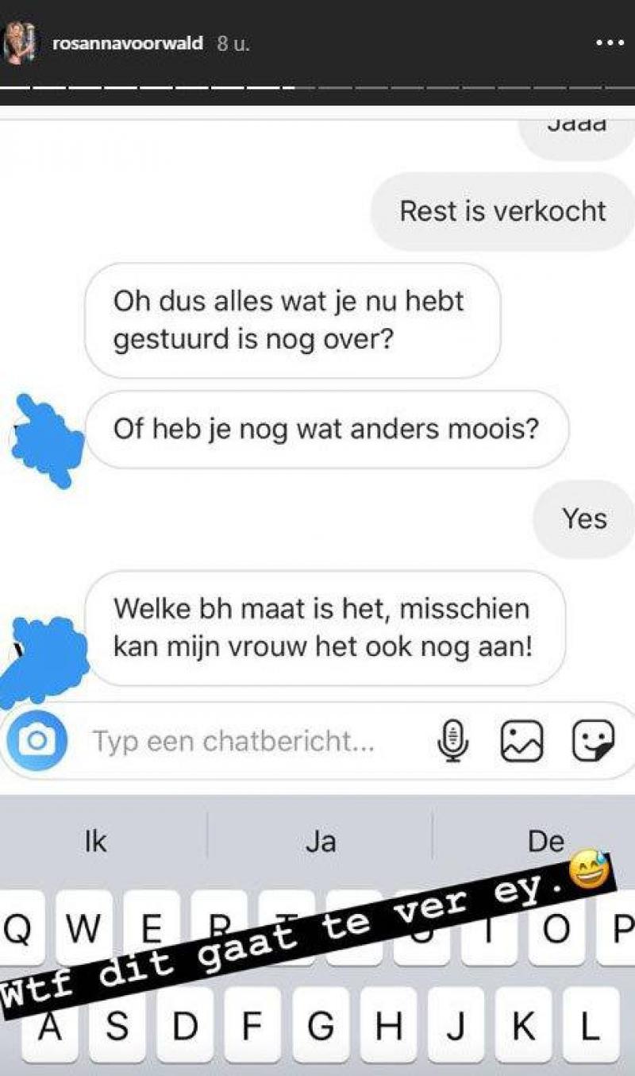Open the rosannavoorwald username link
The image size is (635, 1076).
(127, 44)
